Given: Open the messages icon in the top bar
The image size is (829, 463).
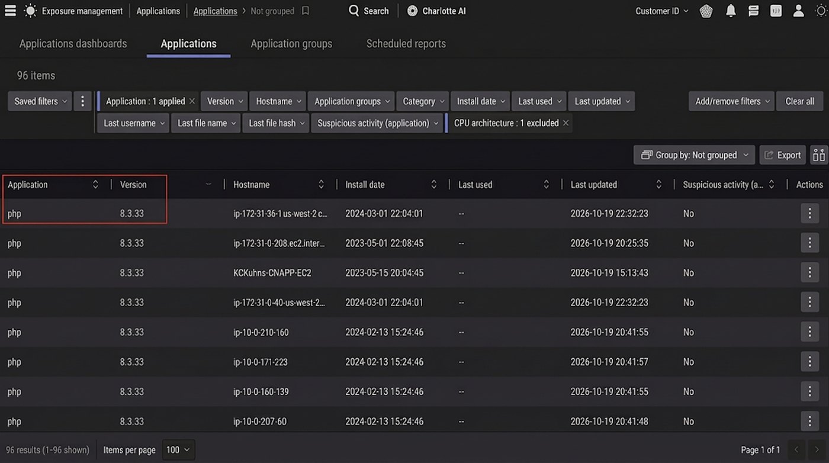Looking at the screenshot, I should tap(753, 11).
